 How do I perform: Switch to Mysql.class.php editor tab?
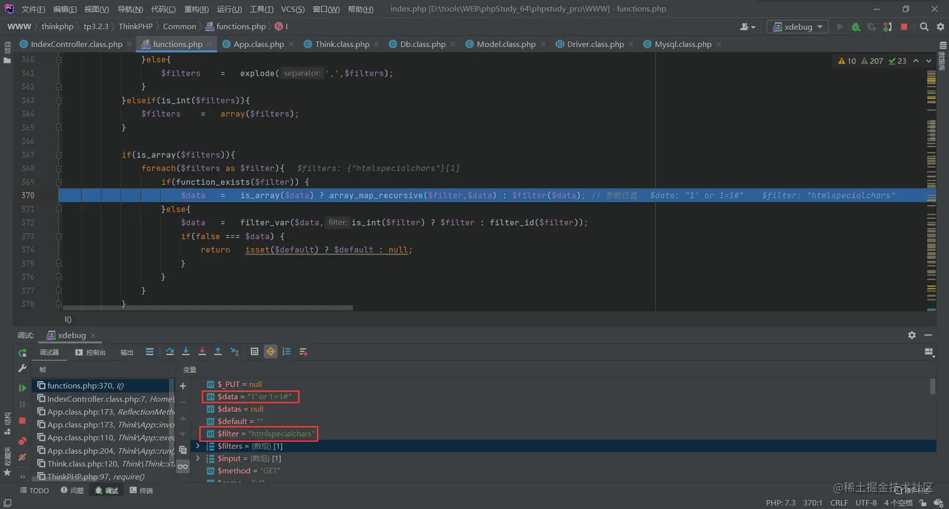point(683,44)
